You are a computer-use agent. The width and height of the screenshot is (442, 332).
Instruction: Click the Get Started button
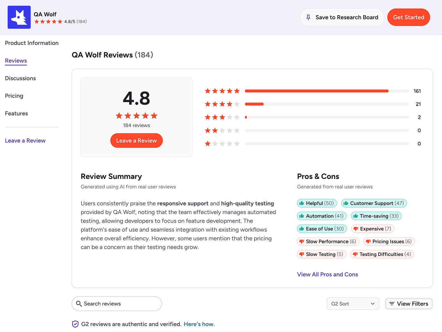[409, 17]
